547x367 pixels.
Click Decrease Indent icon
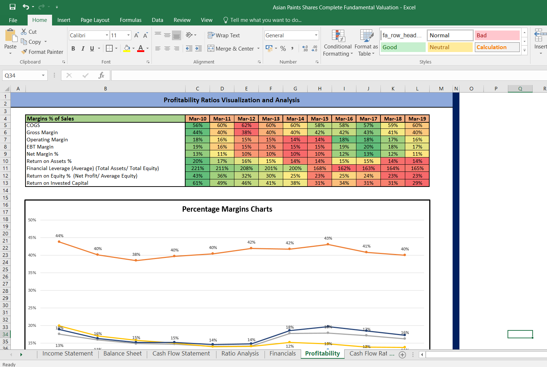[189, 48]
